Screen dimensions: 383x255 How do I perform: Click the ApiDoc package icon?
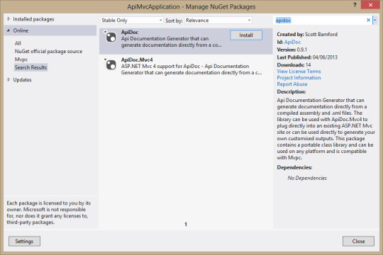[x=110, y=37]
